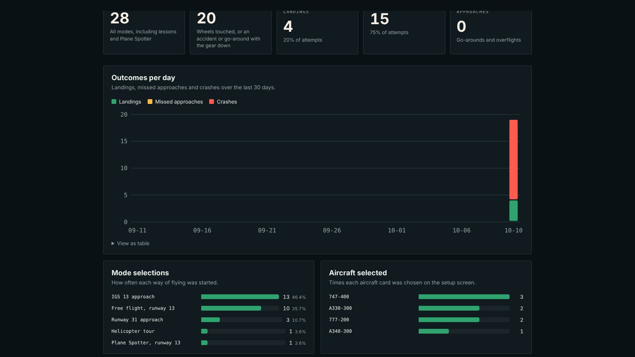Click the "Go-arounds and overflights" text
635x357 pixels.
coord(489,40)
